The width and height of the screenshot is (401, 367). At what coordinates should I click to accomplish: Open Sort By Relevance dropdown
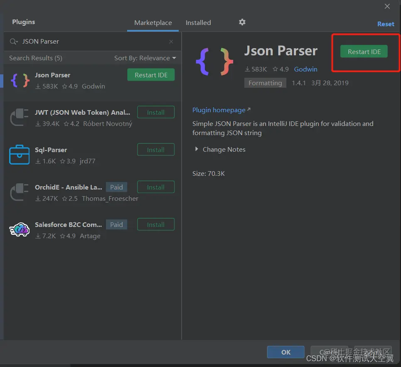pyautogui.click(x=145, y=58)
